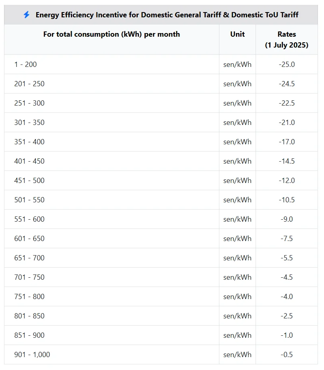Select the -2.5 rate value

coord(287,316)
